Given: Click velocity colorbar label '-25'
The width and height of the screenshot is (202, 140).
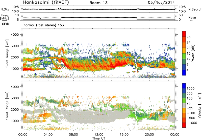Looking at the screenshot, I should click(190, 108).
